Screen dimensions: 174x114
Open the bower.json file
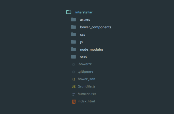click(x=86, y=79)
